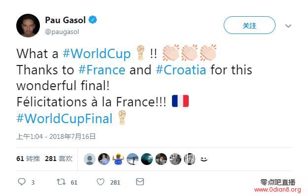Click Pau Gasol's profile picture
This screenshot has width=308, height=196.
pos(28,26)
